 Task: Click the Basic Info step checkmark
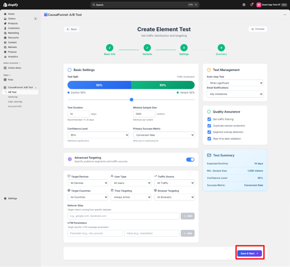click(110, 48)
